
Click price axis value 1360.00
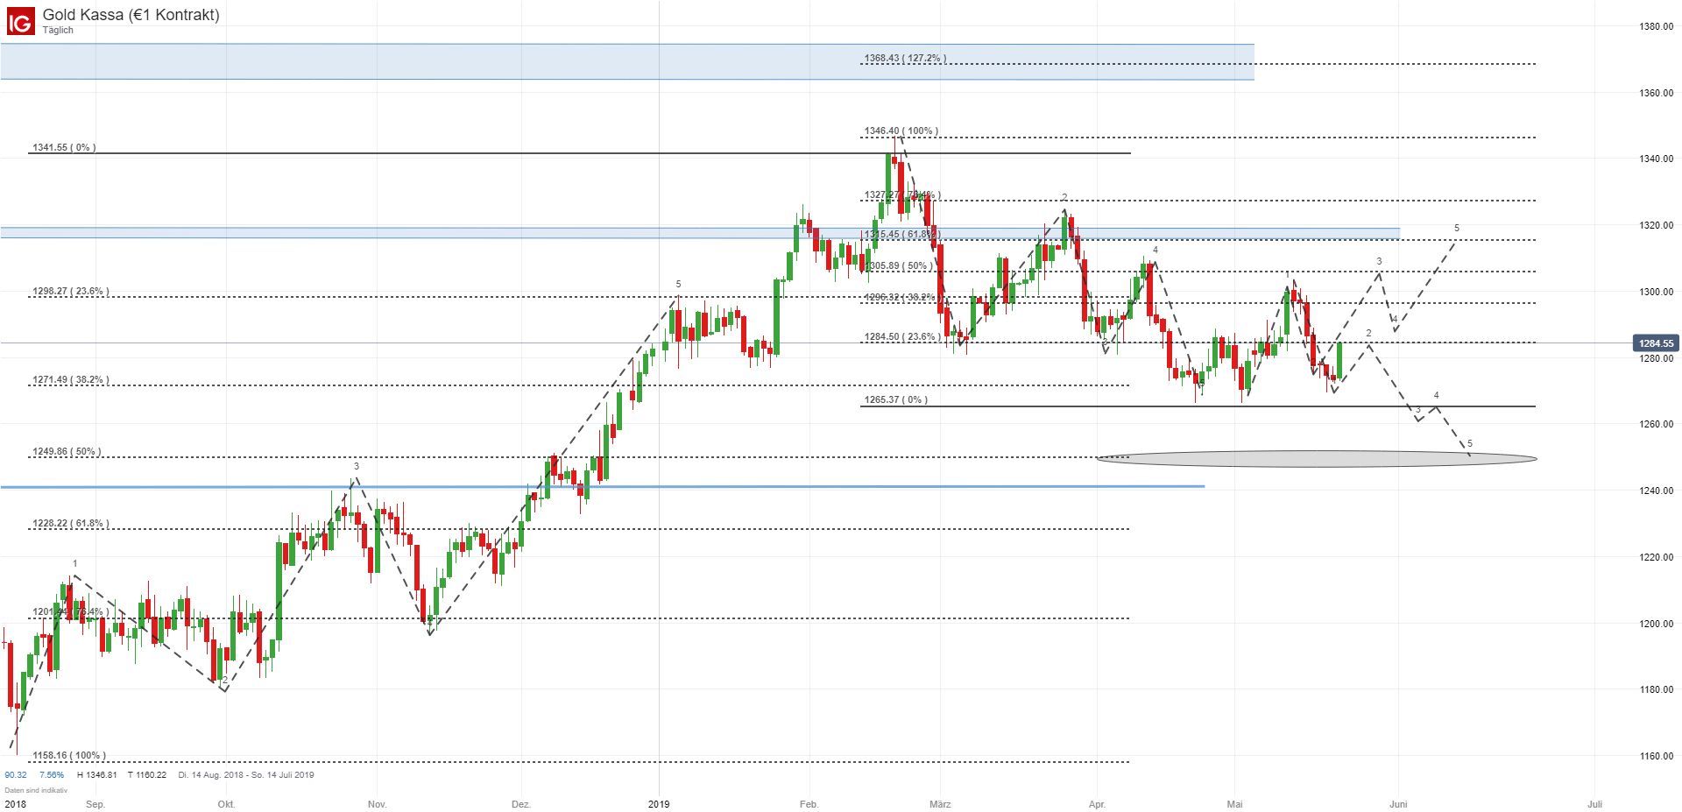pos(1656,93)
